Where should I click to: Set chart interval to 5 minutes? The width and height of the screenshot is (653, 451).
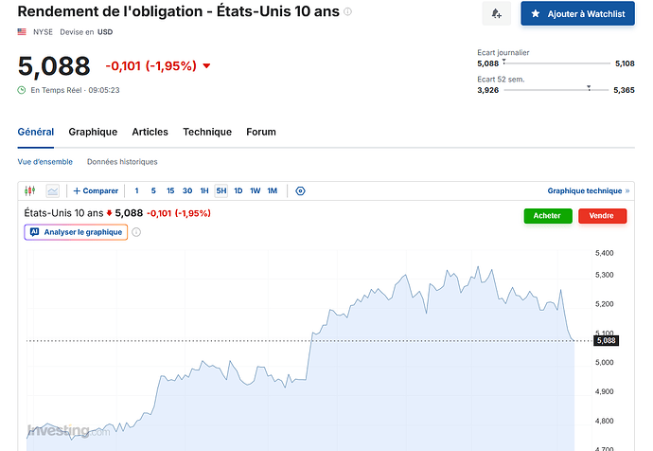[x=153, y=190]
